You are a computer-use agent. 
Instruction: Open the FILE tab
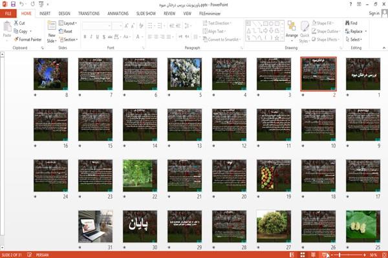pyautogui.click(x=8, y=14)
